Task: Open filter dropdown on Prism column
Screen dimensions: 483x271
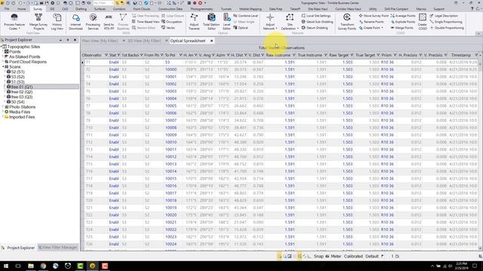Action: pyautogui.click(x=395, y=55)
